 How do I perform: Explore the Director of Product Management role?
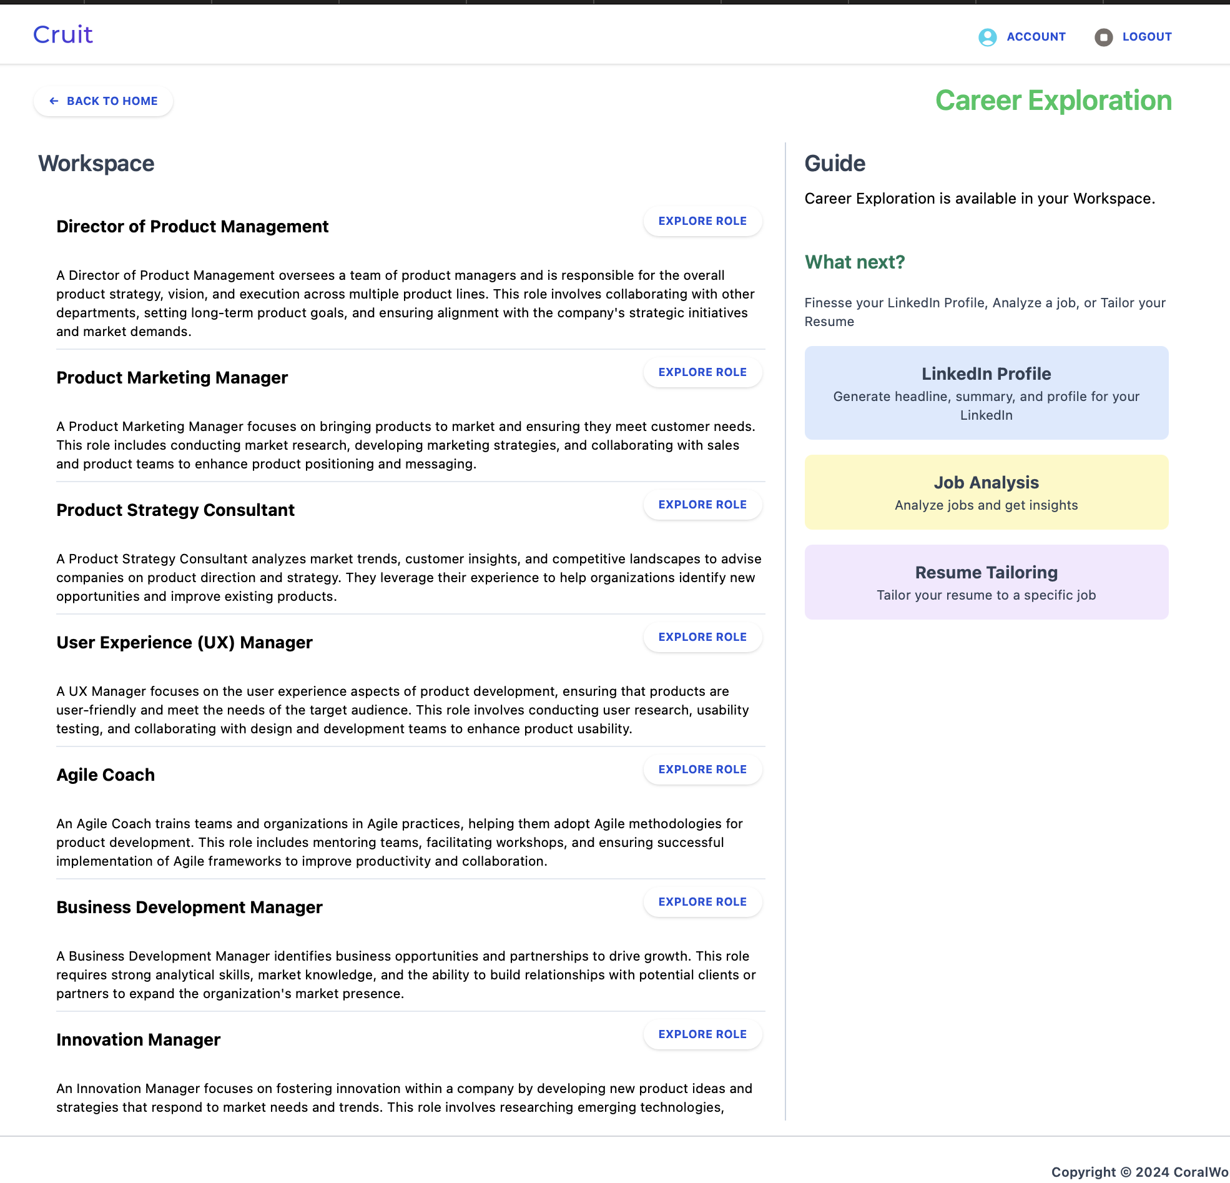pos(702,221)
